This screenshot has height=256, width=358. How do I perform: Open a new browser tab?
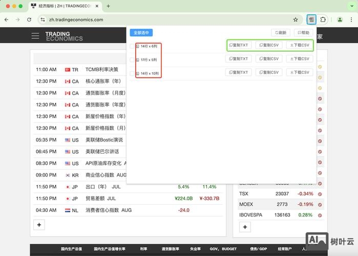108,6
